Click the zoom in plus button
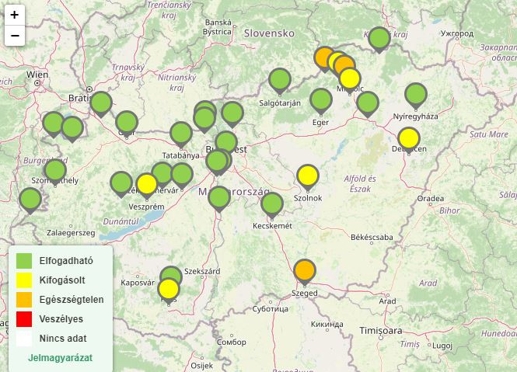 click(x=15, y=15)
